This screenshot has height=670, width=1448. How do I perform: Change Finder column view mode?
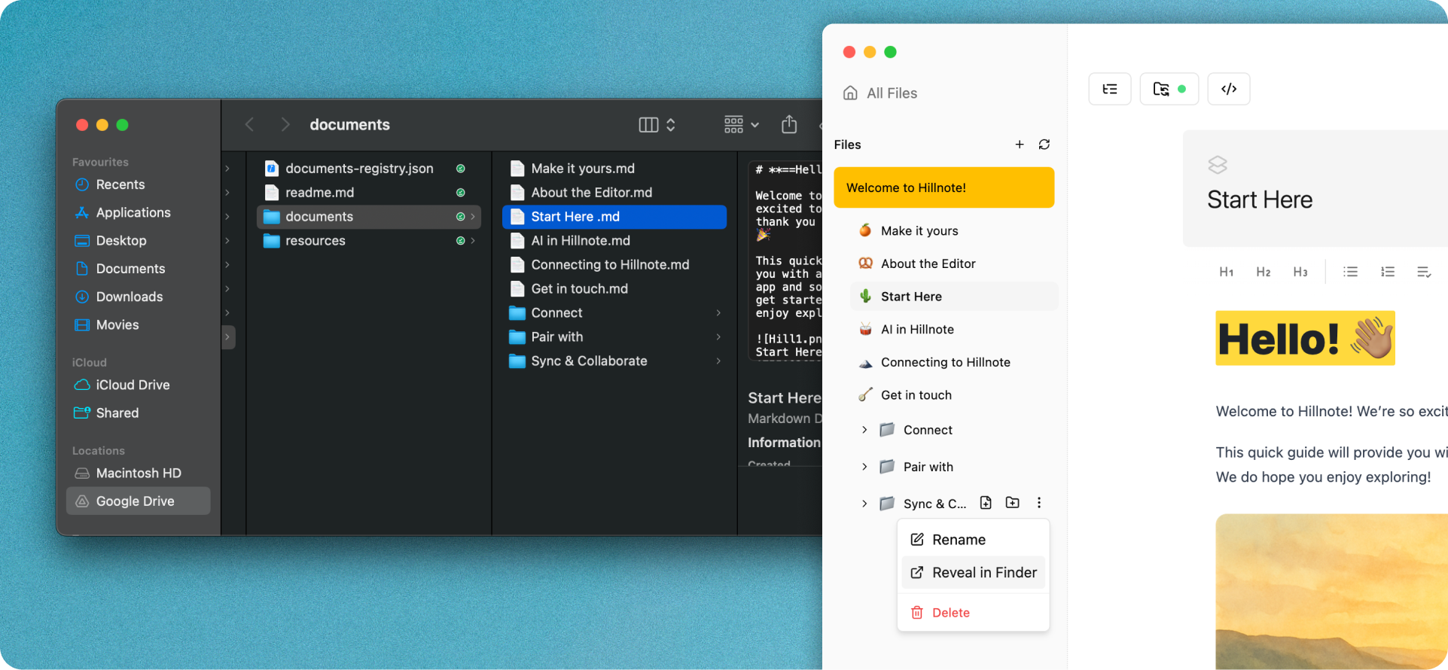pos(657,124)
